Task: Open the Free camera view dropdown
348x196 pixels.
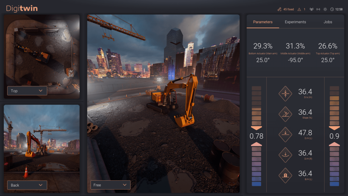Action: point(110,185)
